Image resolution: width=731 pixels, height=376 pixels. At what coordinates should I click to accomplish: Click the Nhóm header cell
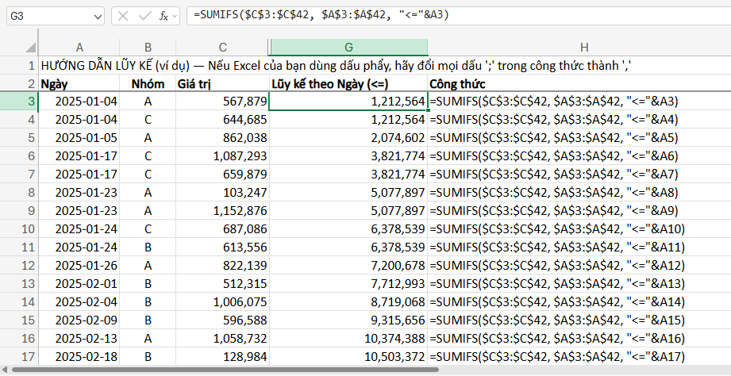148,84
